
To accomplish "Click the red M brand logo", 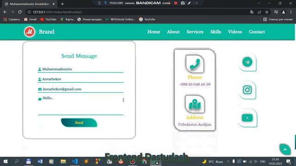I will point(30,32).
